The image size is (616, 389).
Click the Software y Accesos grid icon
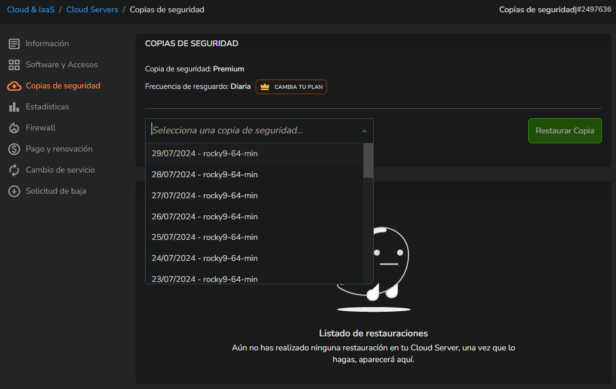(14, 65)
